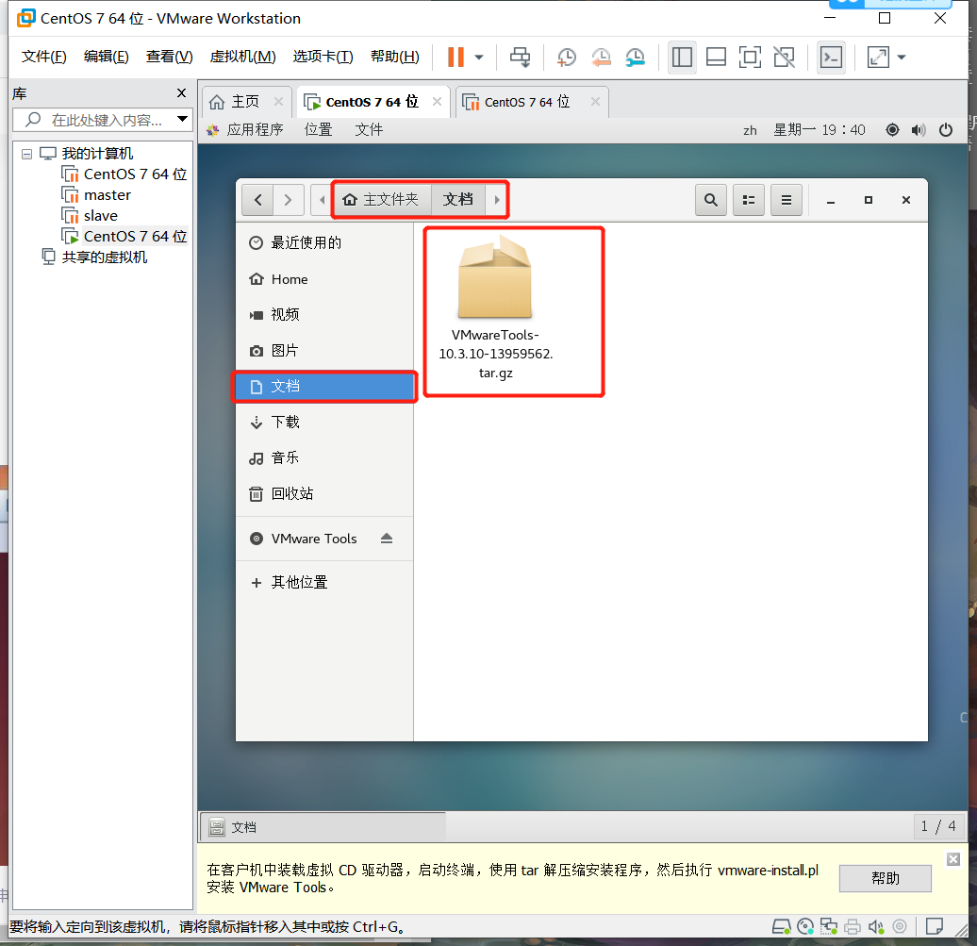The image size is (977, 946).
Task: Open the 查看(V) menu
Action: pyautogui.click(x=169, y=57)
